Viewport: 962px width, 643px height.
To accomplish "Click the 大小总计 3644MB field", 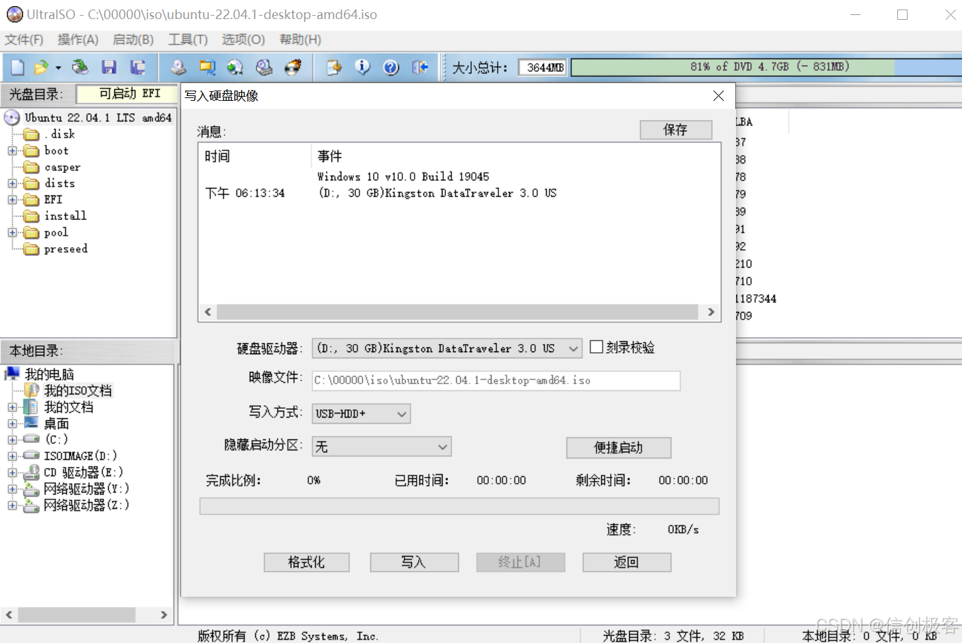I will coord(543,67).
